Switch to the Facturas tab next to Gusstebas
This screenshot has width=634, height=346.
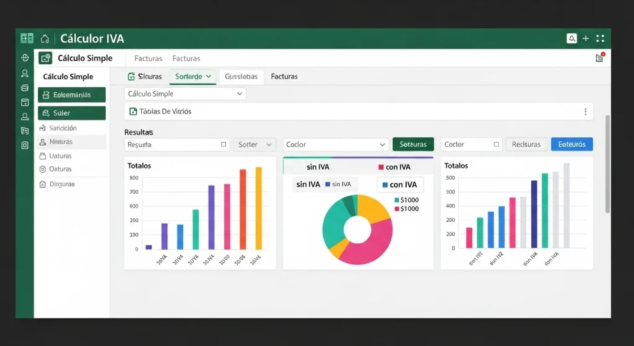pyautogui.click(x=284, y=76)
